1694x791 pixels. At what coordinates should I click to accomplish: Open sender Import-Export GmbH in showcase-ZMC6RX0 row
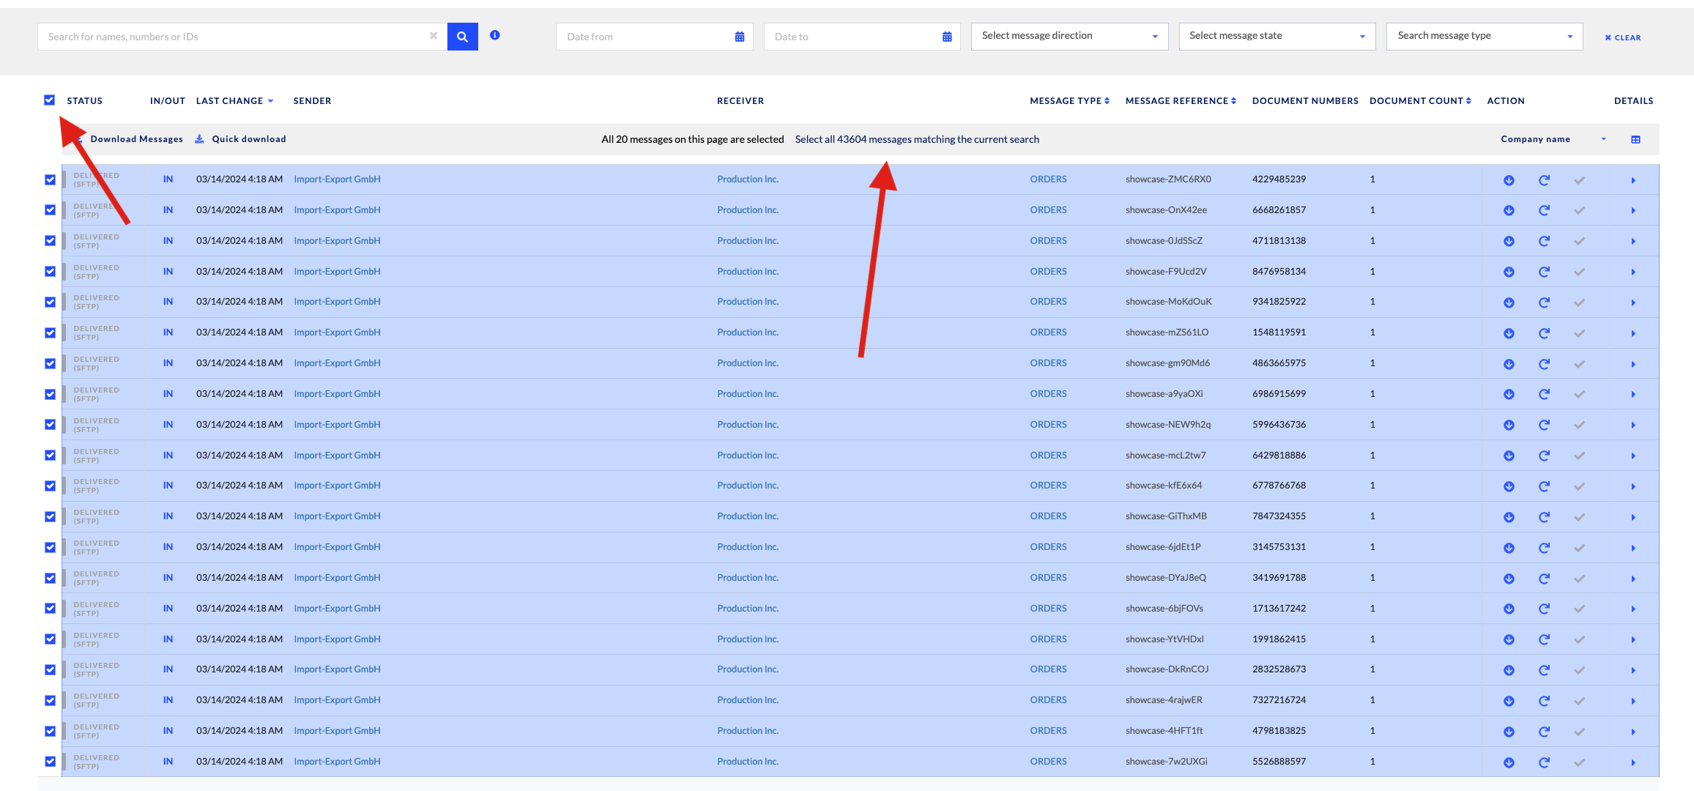337,179
